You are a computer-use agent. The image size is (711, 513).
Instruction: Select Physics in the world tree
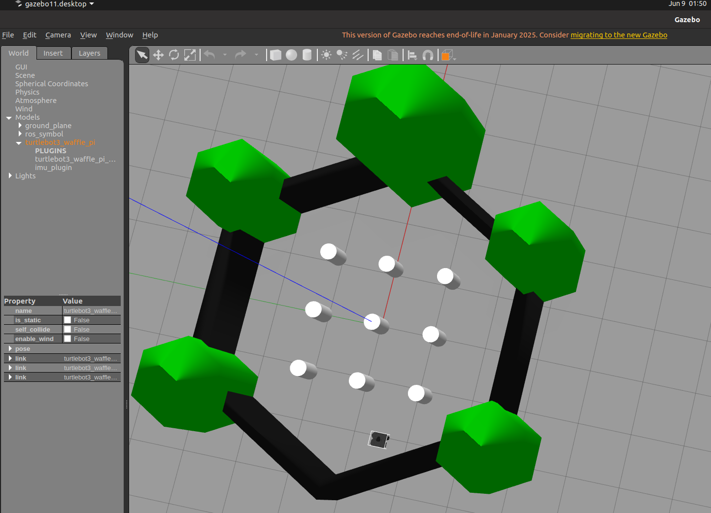pyautogui.click(x=27, y=92)
